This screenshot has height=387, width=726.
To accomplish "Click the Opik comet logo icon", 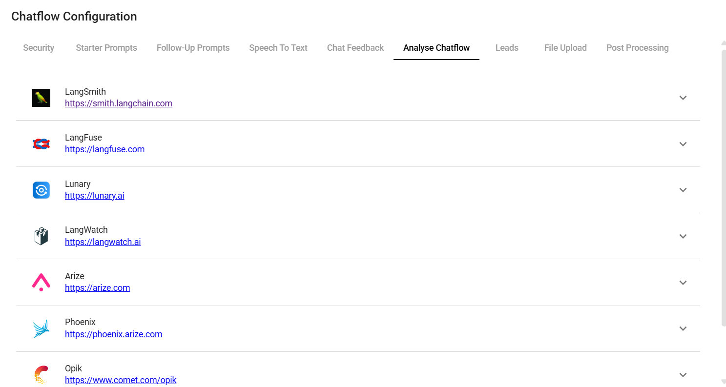I will pyautogui.click(x=41, y=374).
